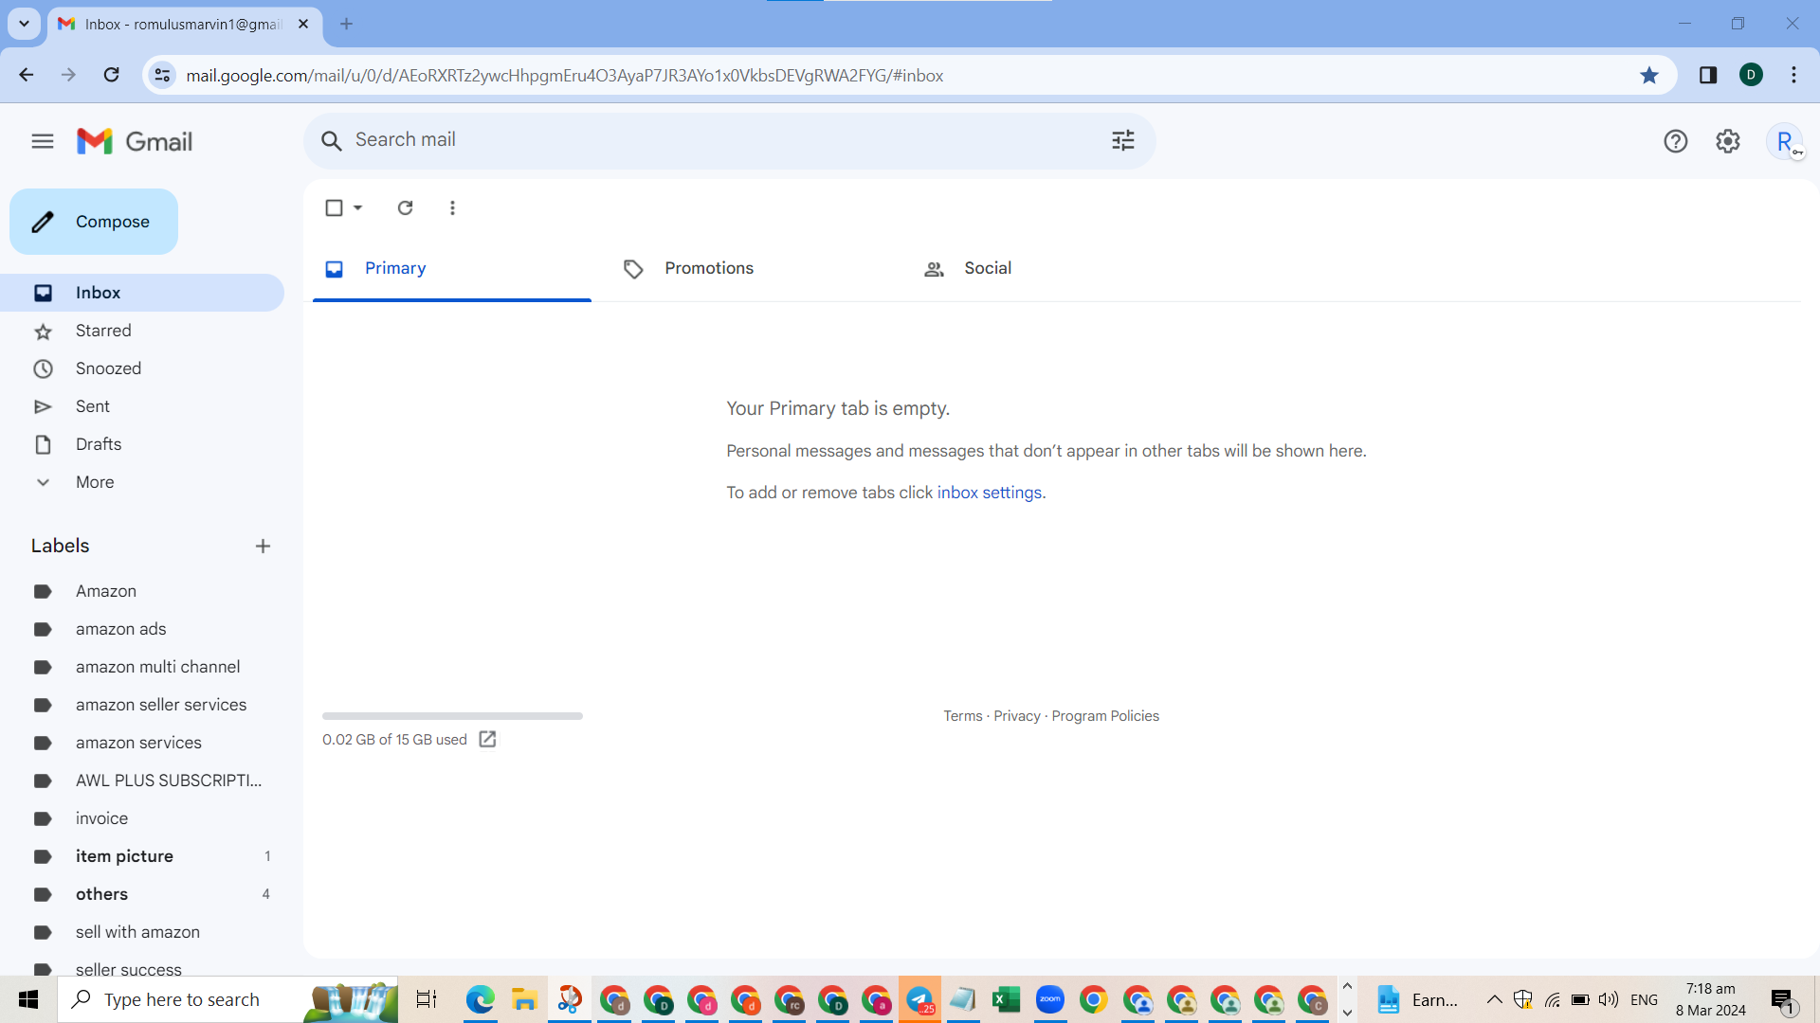1820x1023 pixels.
Task: Open the others label
Action: coord(142,894)
